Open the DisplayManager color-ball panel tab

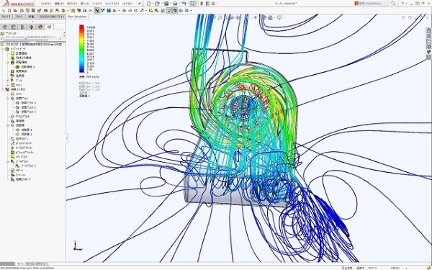point(40,27)
